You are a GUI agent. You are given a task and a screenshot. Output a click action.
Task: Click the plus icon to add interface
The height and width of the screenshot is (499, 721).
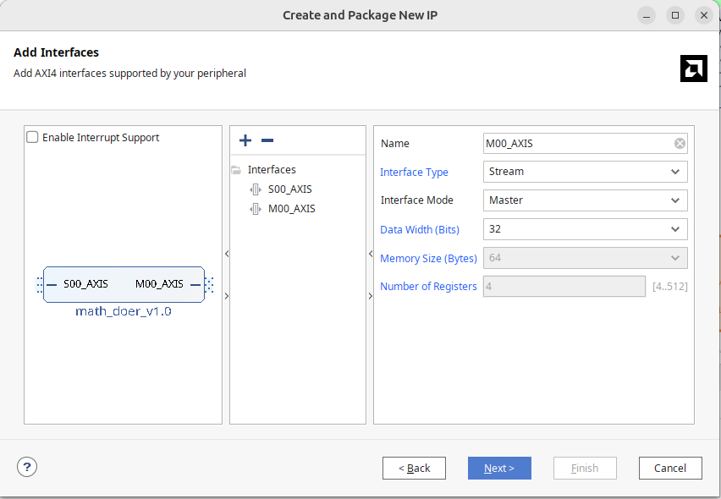click(245, 140)
